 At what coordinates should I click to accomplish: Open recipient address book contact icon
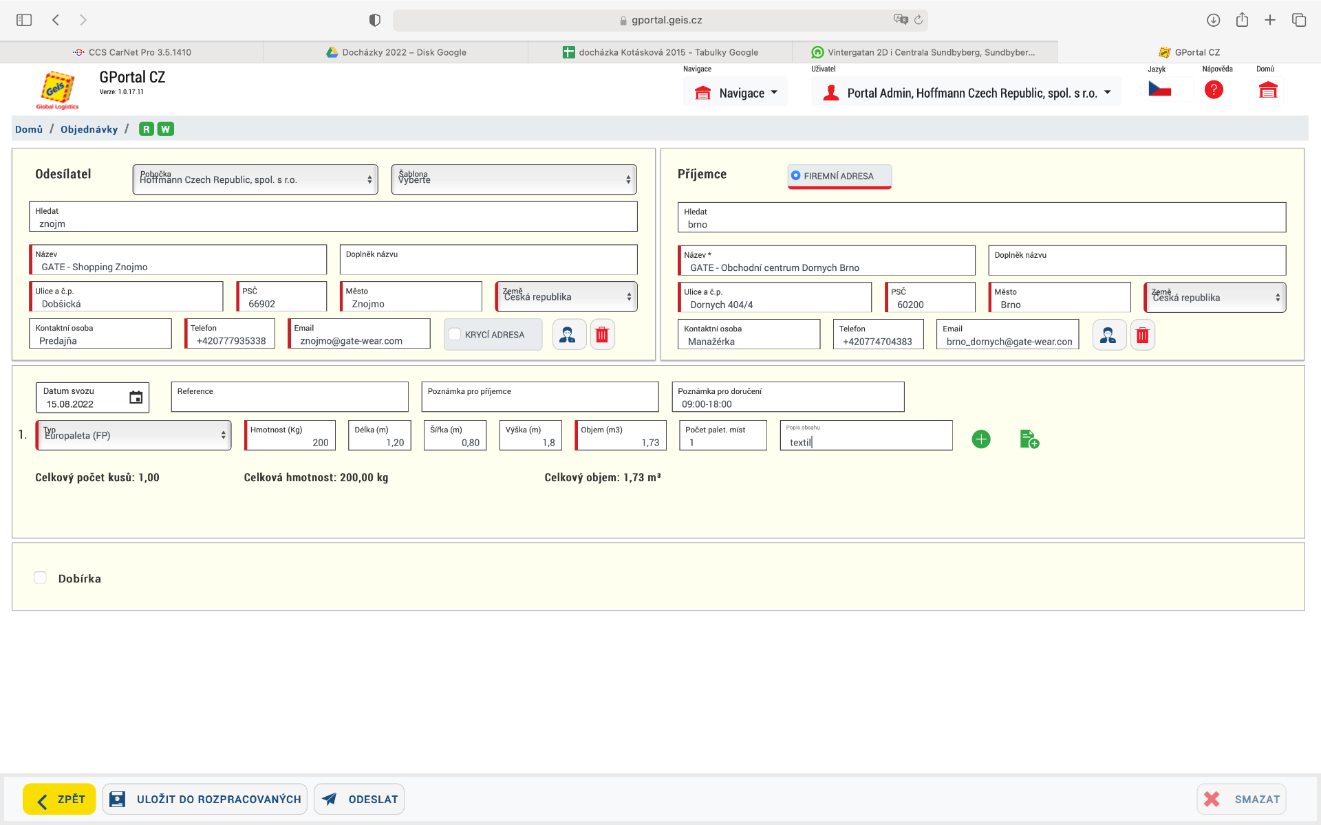tap(1108, 335)
